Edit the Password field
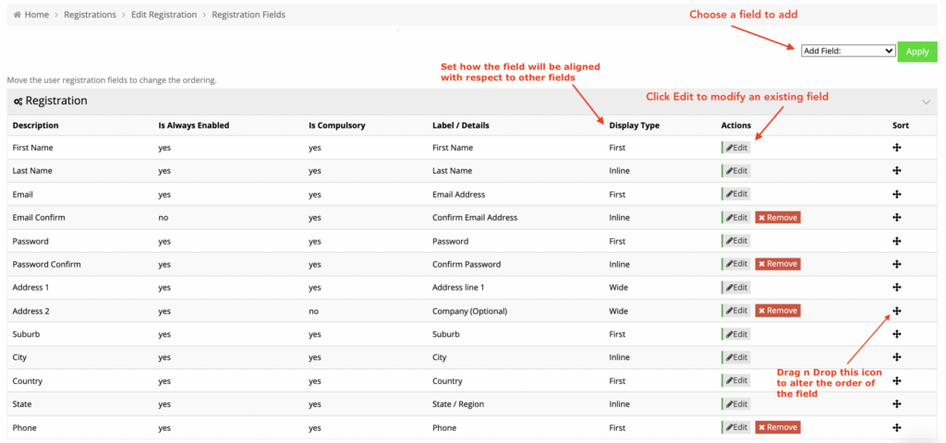This screenshot has height=443, width=946. pos(736,241)
